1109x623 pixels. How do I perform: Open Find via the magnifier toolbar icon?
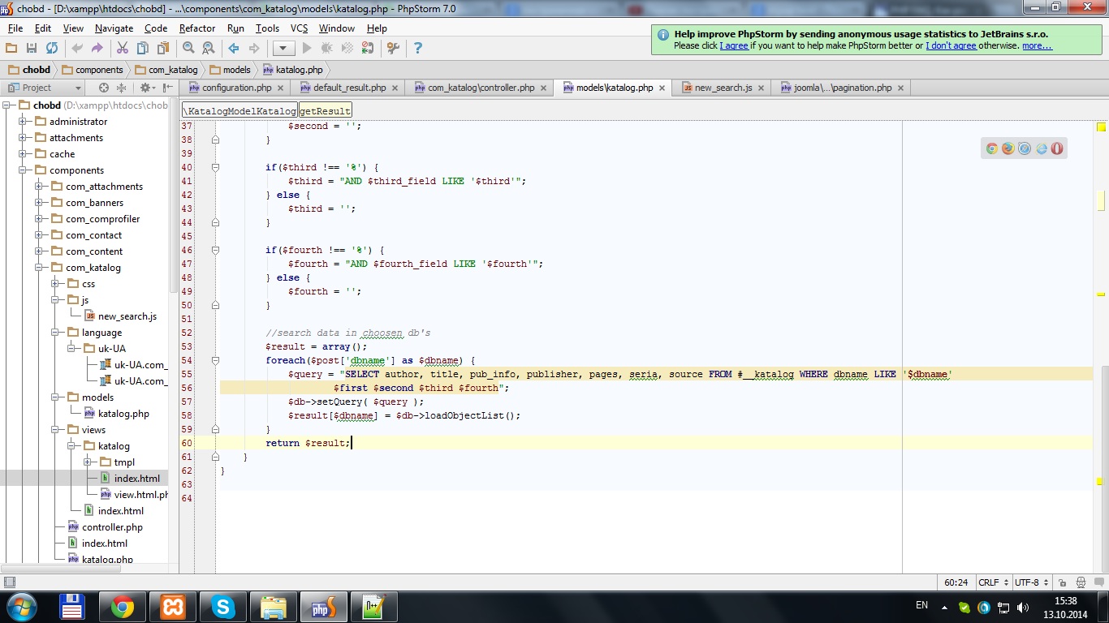pyautogui.click(x=188, y=49)
